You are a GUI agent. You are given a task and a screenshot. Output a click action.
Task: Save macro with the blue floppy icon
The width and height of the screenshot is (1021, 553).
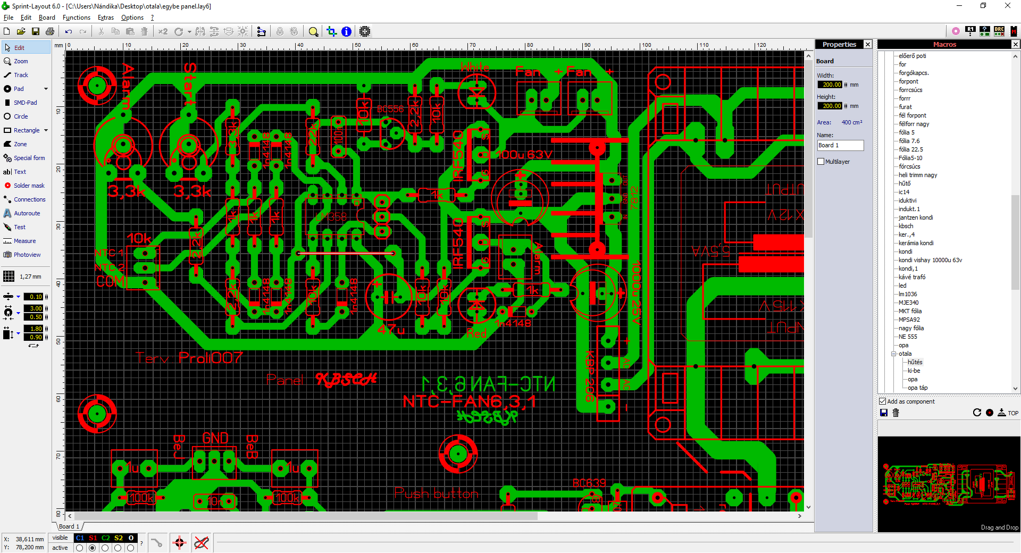point(884,413)
